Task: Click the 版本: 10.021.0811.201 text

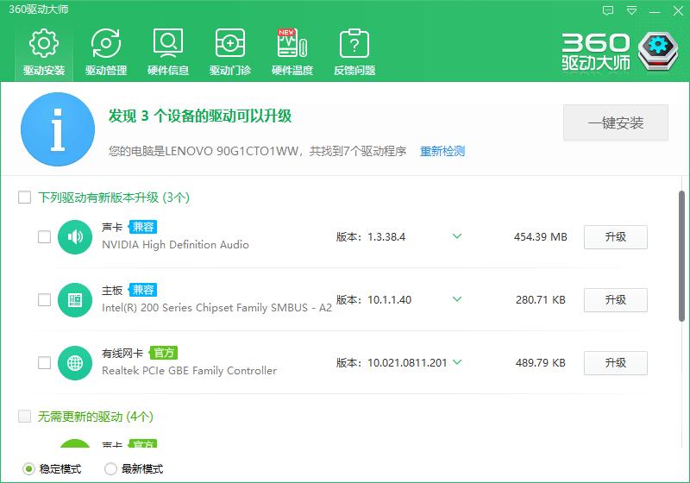Action: click(x=392, y=363)
